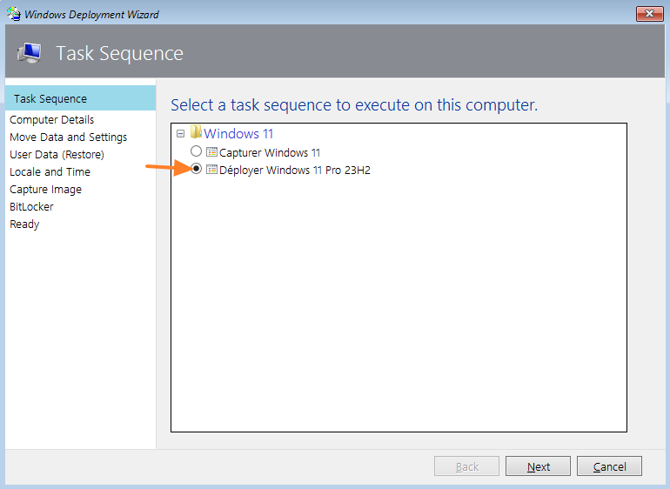670x489 pixels.
Task: Collapse the Windows 11 tree node
Action: pyautogui.click(x=180, y=134)
